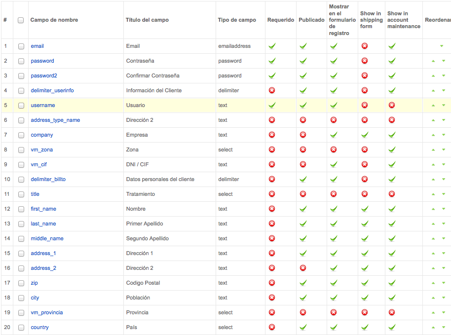451x335 pixels.
Task: Toggle account maintenance red icon for title row
Action: point(391,194)
